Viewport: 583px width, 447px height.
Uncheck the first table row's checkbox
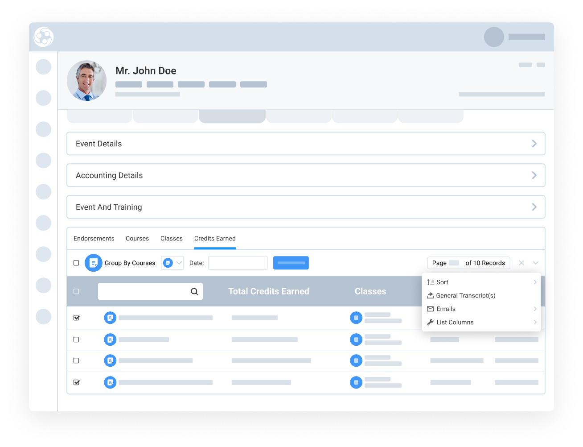click(76, 318)
